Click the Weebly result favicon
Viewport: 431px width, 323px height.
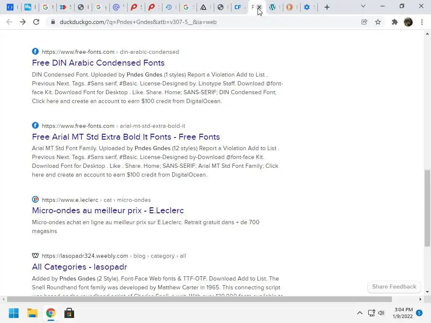pyautogui.click(x=35, y=255)
